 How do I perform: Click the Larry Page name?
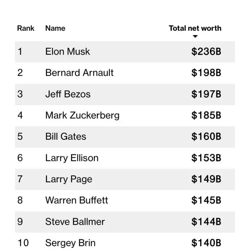point(69,179)
